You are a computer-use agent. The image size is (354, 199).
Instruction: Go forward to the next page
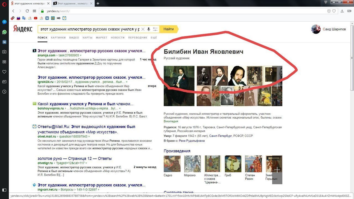(x=20, y=11)
